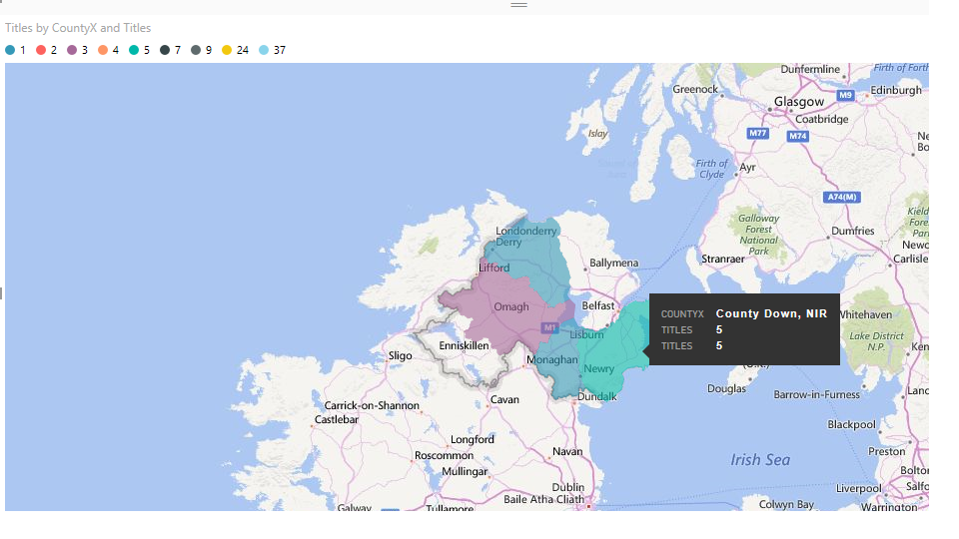Click the Liverpool city label
This screenshot has height=539, width=959.
[x=859, y=489]
